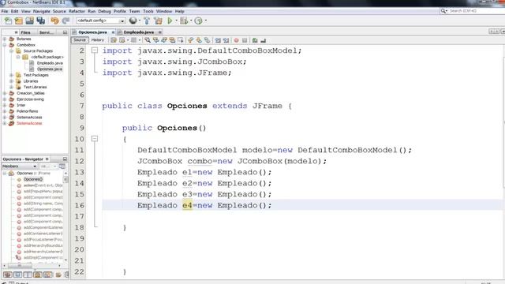Start macro recording with red circle icon
This screenshot has width=505, height=284.
[x=237, y=40]
